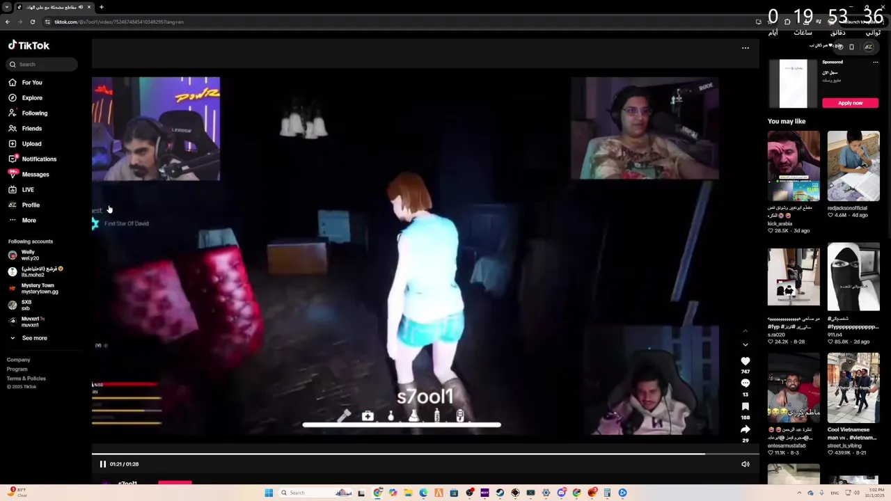Open File Explorer from the taskbar

(x=408, y=493)
